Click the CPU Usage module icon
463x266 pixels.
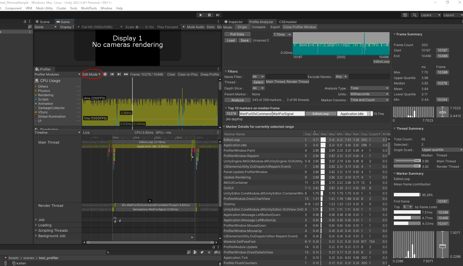coord(37,81)
